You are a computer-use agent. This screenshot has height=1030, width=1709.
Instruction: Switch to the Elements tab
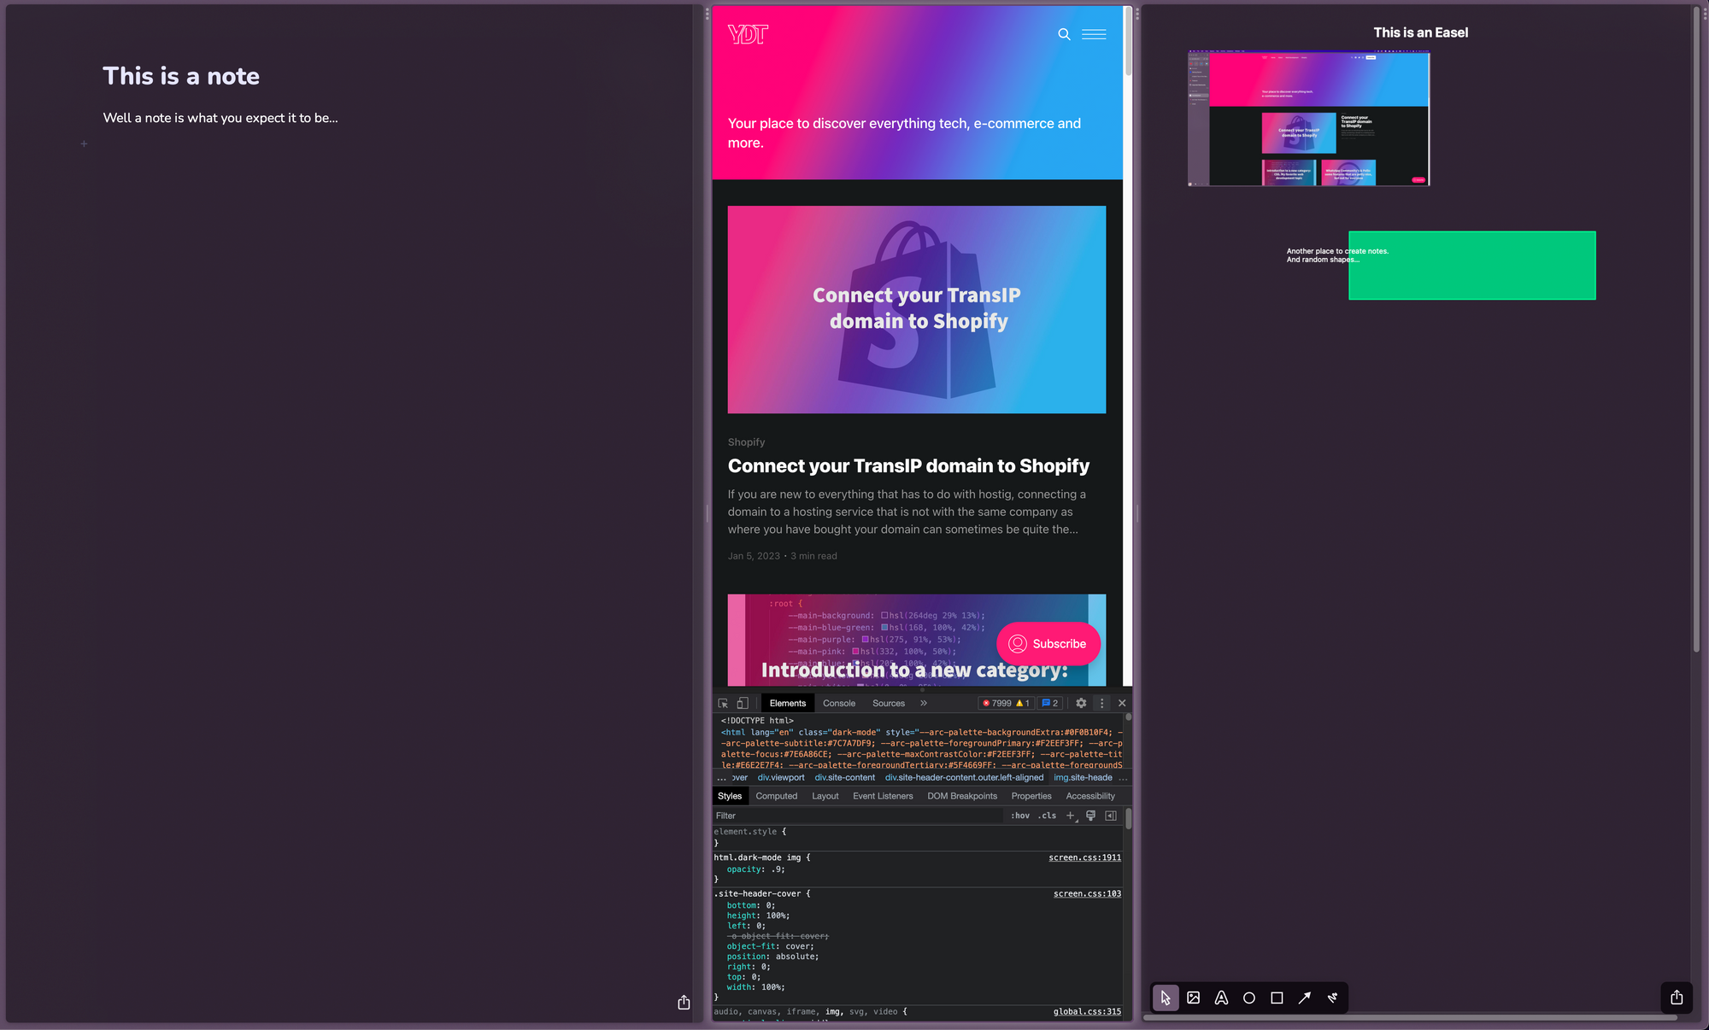(788, 703)
